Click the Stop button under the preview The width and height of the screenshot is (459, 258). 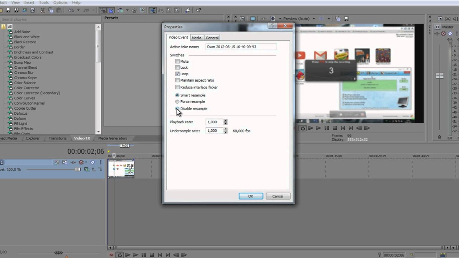[335, 128]
